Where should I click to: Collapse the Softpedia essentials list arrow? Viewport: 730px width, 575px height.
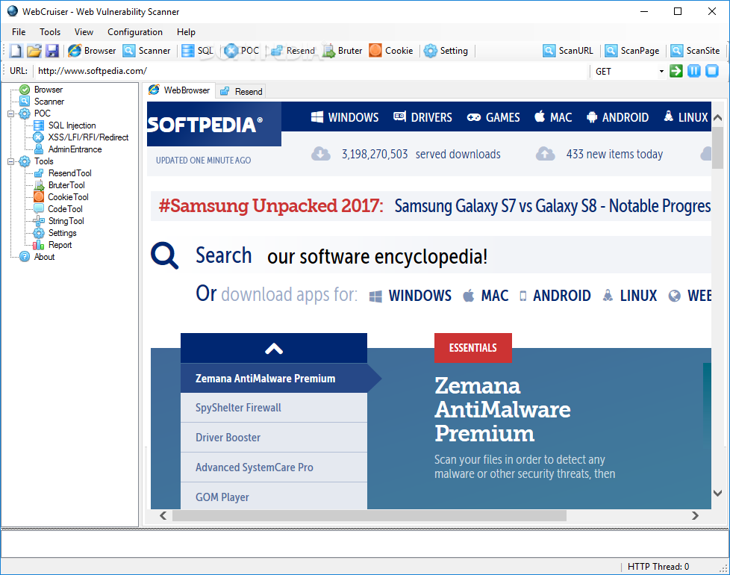pos(274,349)
